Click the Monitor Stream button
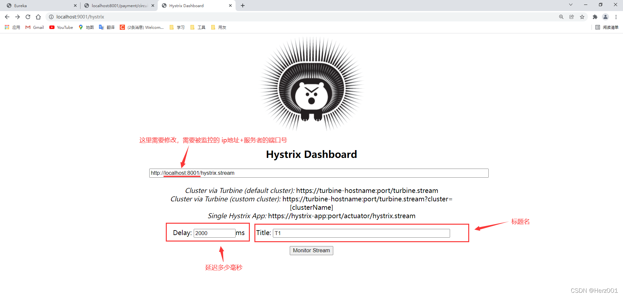This screenshot has width=623, height=296. click(x=311, y=251)
